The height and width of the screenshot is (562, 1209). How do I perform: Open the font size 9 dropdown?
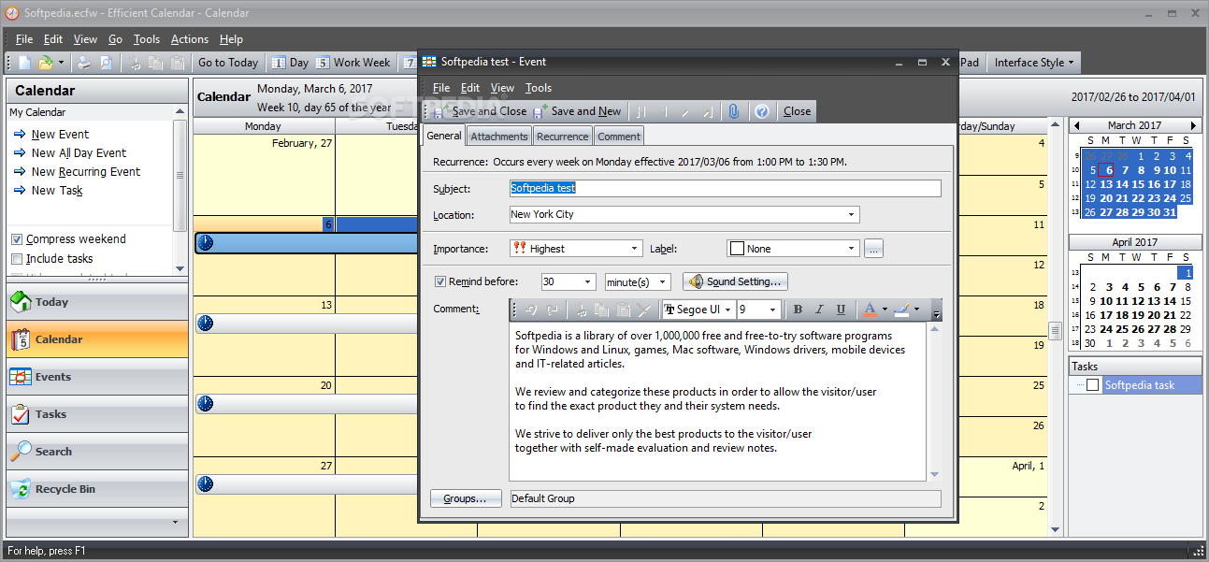click(773, 310)
